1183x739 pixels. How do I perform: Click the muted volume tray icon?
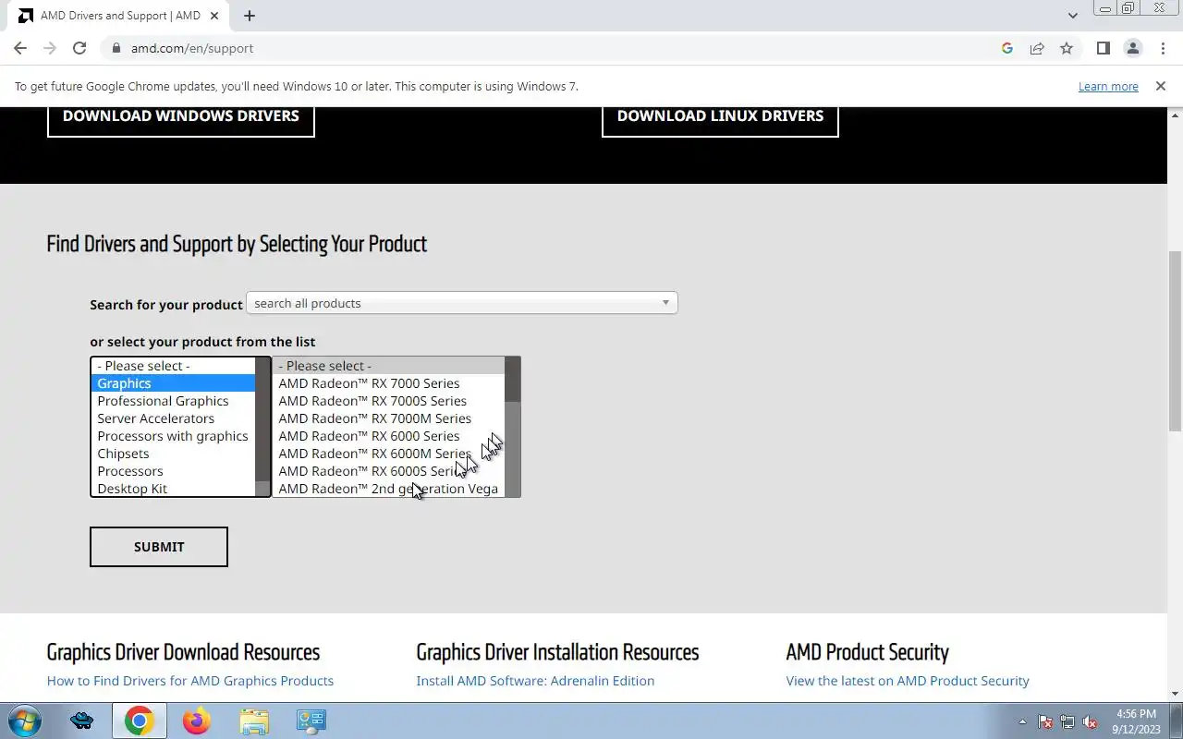point(1090,721)
